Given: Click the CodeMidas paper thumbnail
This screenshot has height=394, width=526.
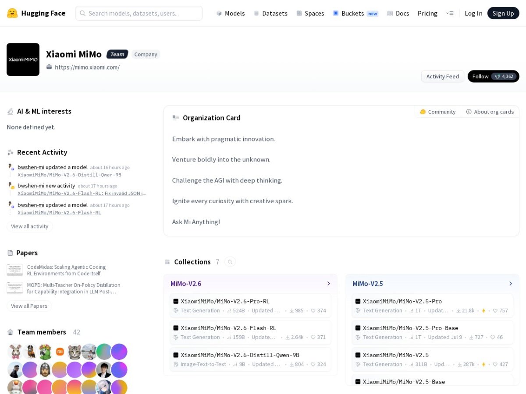Looking at the screenshot, I should [15, 270].
